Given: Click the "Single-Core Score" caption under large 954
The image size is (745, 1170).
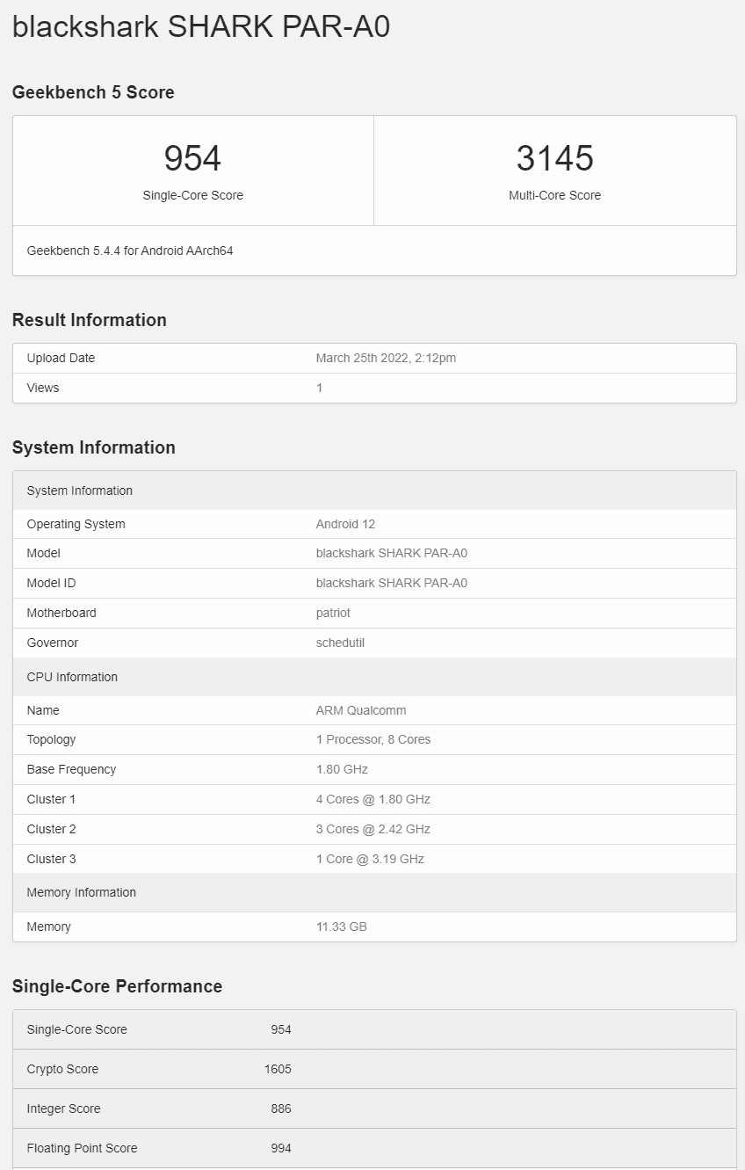Looking at the screenshot, I should click(192, 195).
